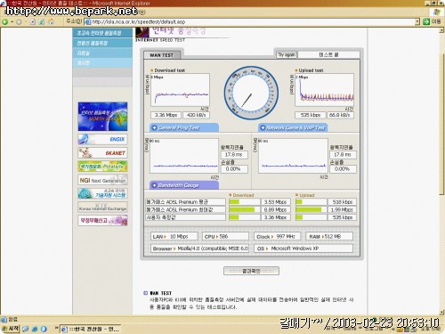Viewport: 445px width, 334px height.
Task: Click 17.8 ms in Network Game test
Action: 343,155
